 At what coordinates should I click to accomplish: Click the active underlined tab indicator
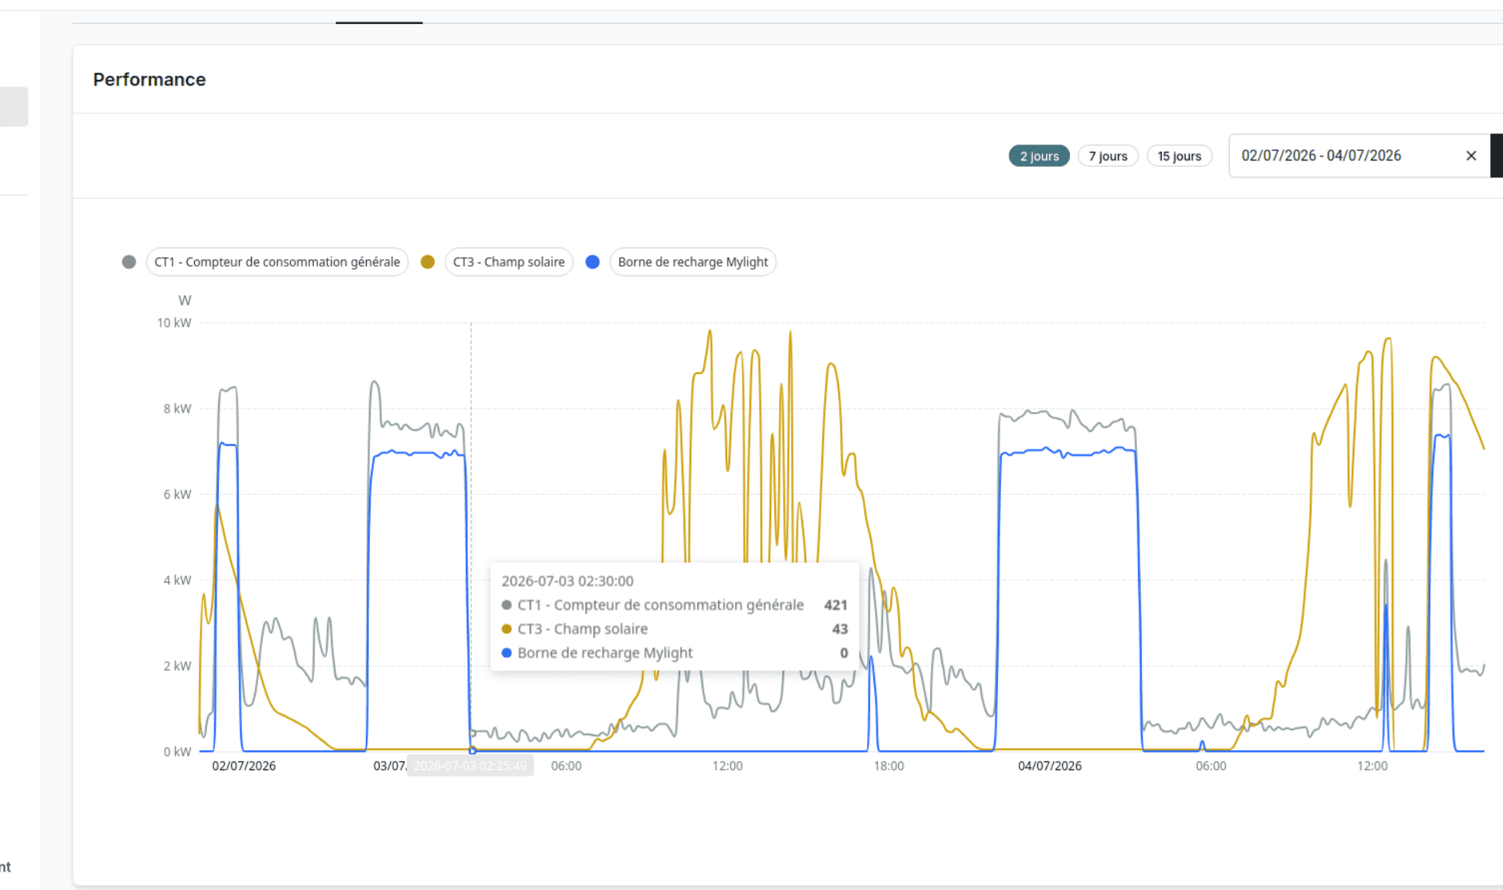[379, 22]
